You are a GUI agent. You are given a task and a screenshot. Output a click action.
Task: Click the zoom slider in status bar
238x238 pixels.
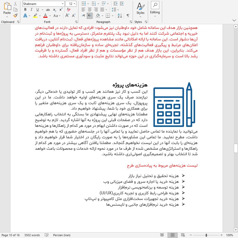coord(206,235)
